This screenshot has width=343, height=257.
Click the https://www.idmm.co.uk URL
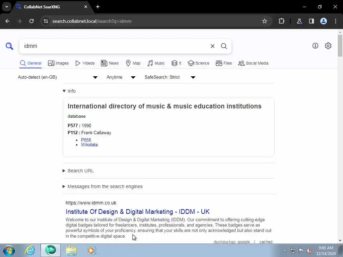pyautogui.click(x=91, y=203)
